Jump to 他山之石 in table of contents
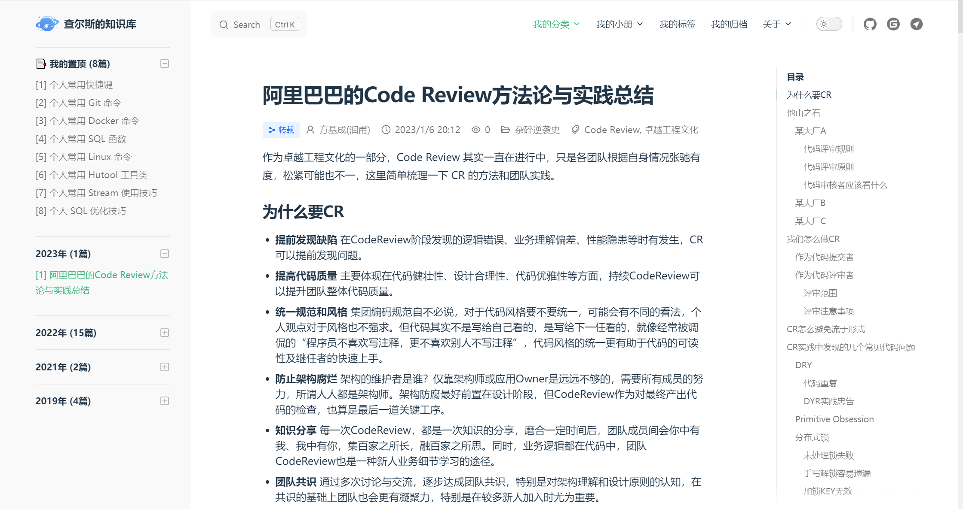Viewport: 963px width, 509px height. pyautogui.click(x=803, y=113)
